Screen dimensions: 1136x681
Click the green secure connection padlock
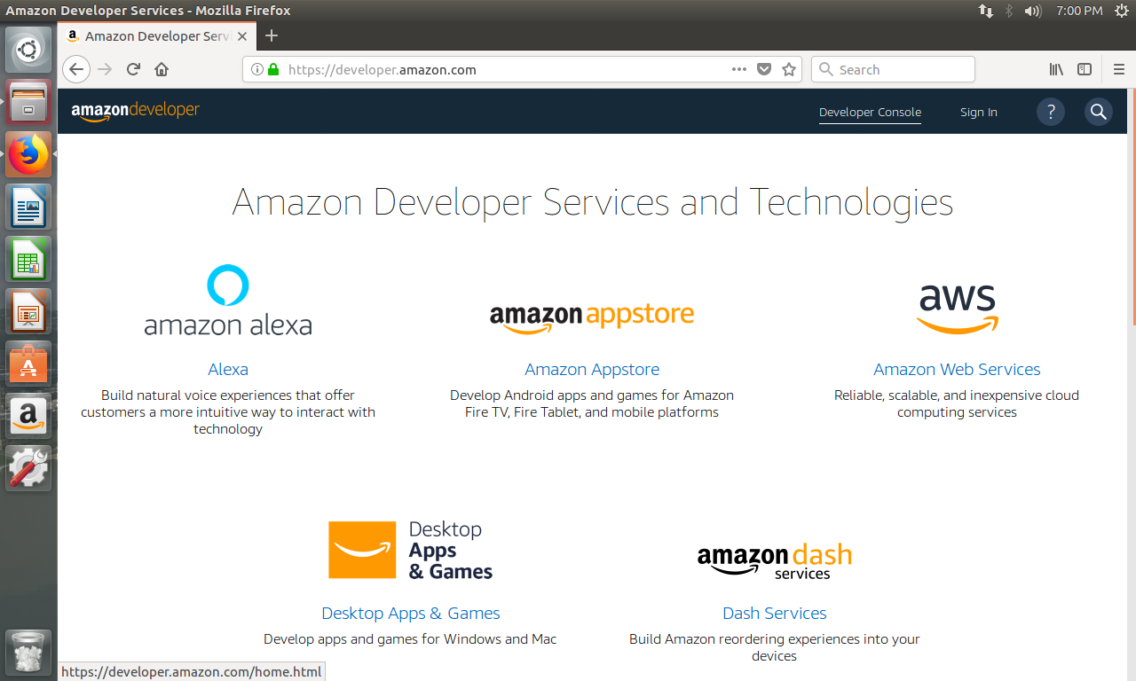pyautogui.click(x=273, y=69)
